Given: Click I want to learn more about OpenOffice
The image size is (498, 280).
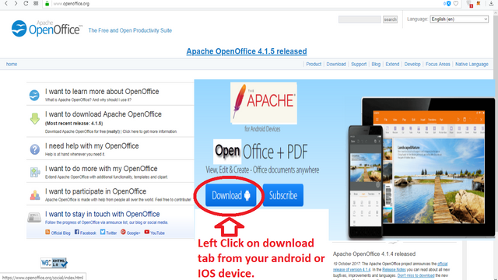Looking at the screenshot, I should point(102,92).
